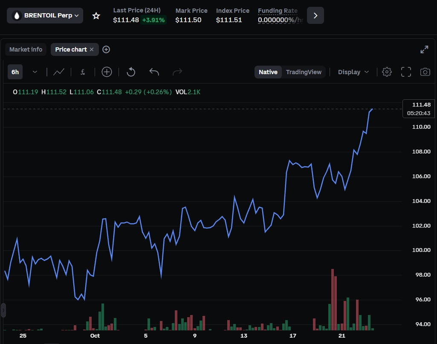Click the High value H111.52
Image resolution: width=437 pixels, height=344 pixels.
(54, 92)
